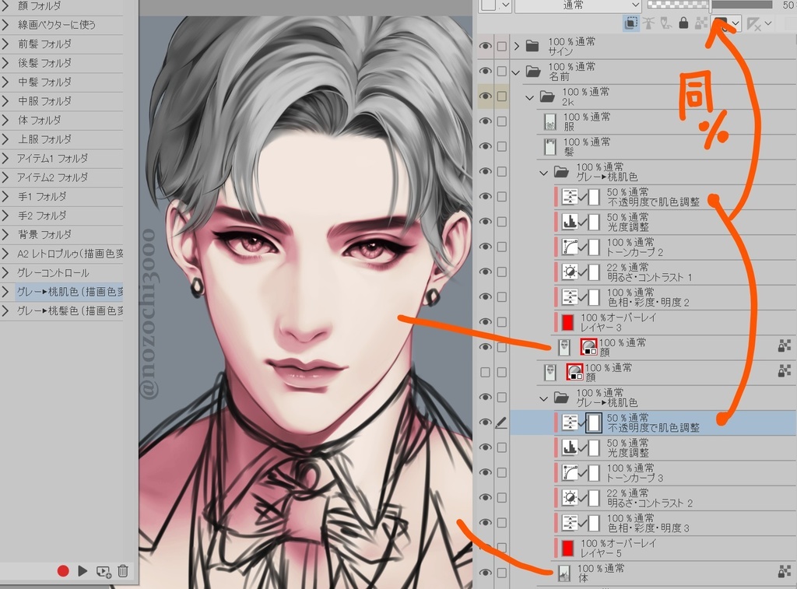Click histogram icon of 光度調整 layer above トーンカーブ 2
This screenshot has height=589, width=797.
[x=570, y=222]
